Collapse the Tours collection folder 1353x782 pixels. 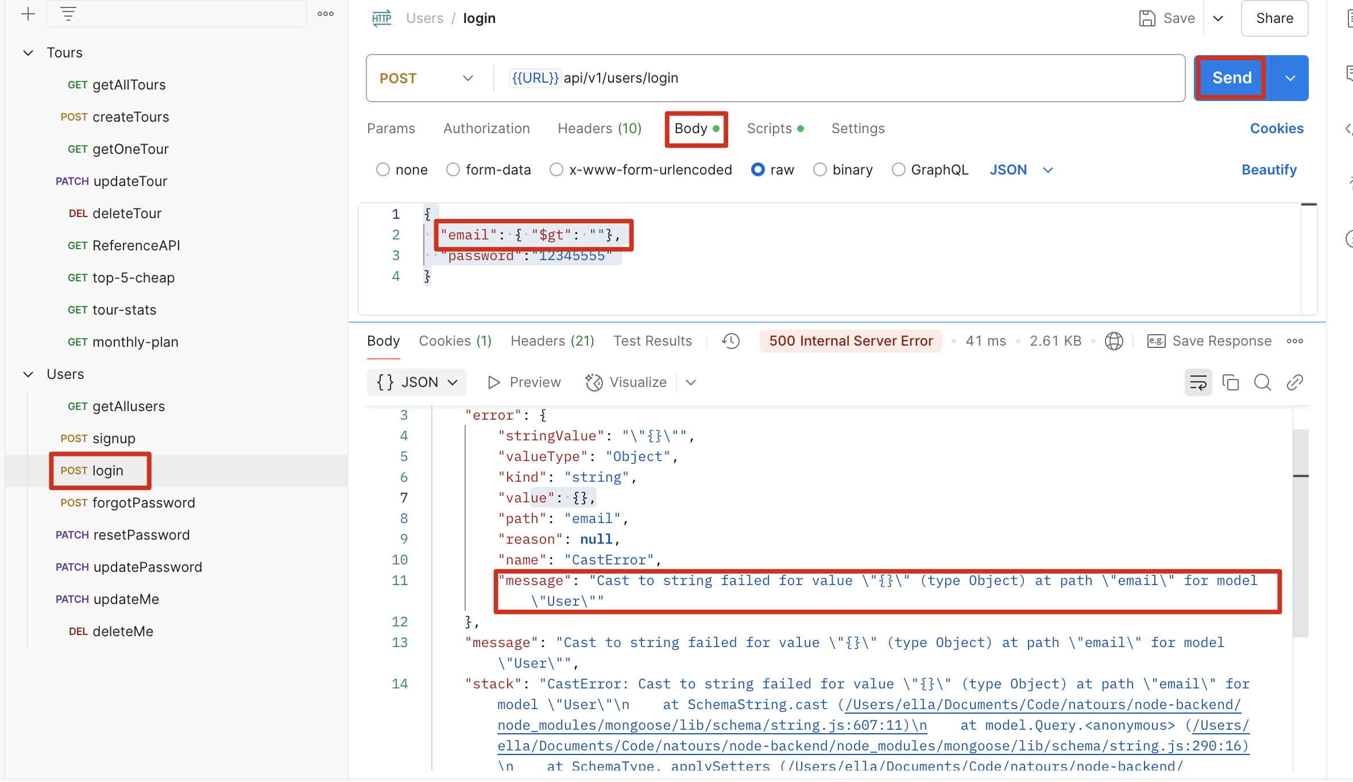[x=28, y=53]
